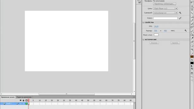194x109 pixels.
Task: Switch to Редактор движения tab
Action: click(24, 97)
